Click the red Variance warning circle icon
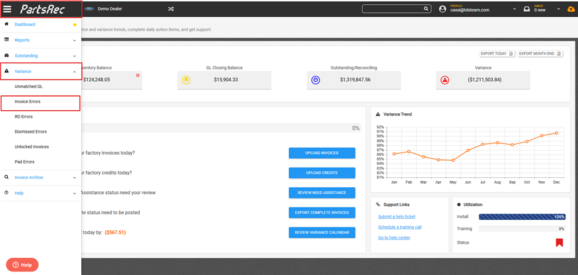Screen dimensions: 578x275 445,80
